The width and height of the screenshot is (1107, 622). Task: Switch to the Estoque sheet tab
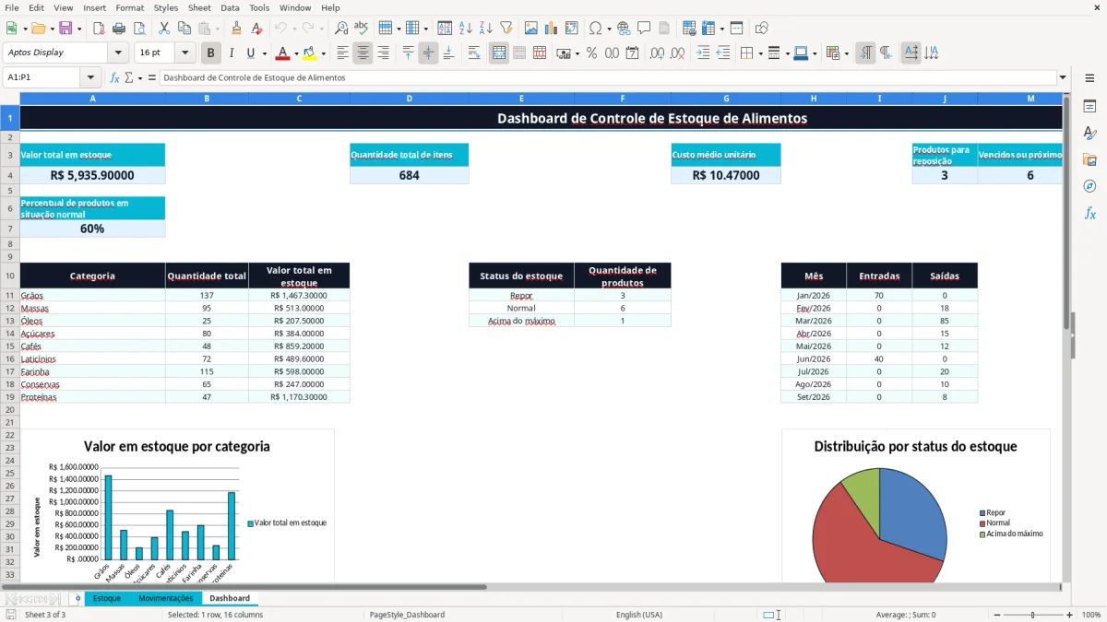pyautogui.click(x=106, y=598)
